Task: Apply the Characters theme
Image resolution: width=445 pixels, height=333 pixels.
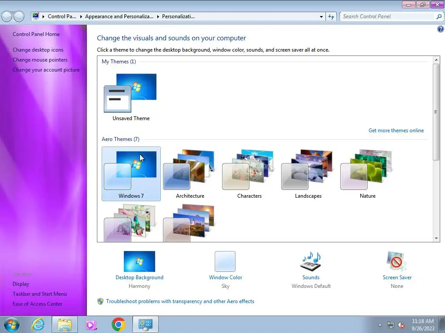Action: pos(249,173)
